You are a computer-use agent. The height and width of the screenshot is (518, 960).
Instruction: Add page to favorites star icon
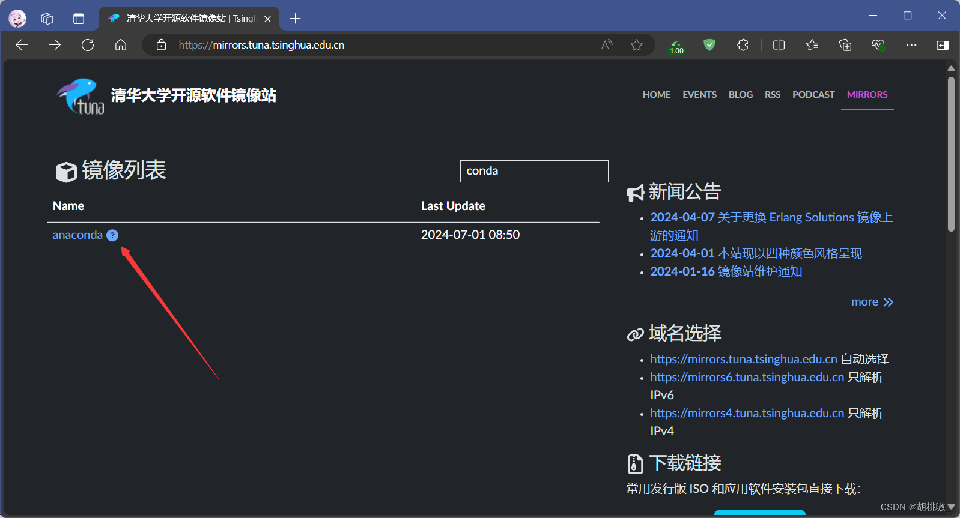click(637, 45)
